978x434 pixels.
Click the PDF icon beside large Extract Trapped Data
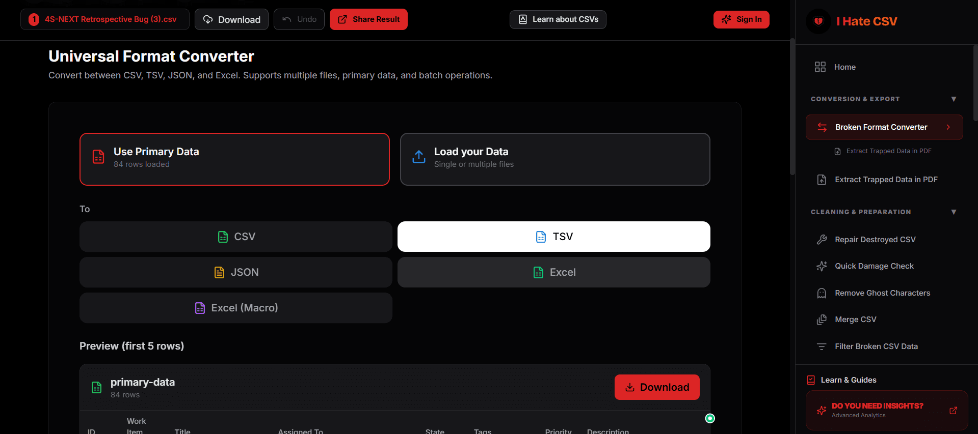[822, 180]
